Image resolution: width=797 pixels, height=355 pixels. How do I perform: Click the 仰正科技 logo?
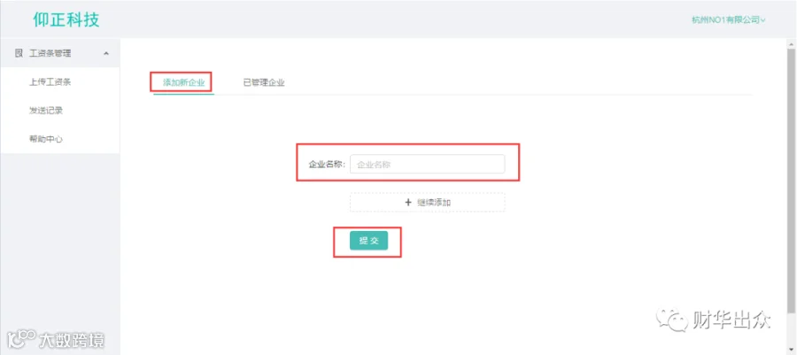[66, 19]
